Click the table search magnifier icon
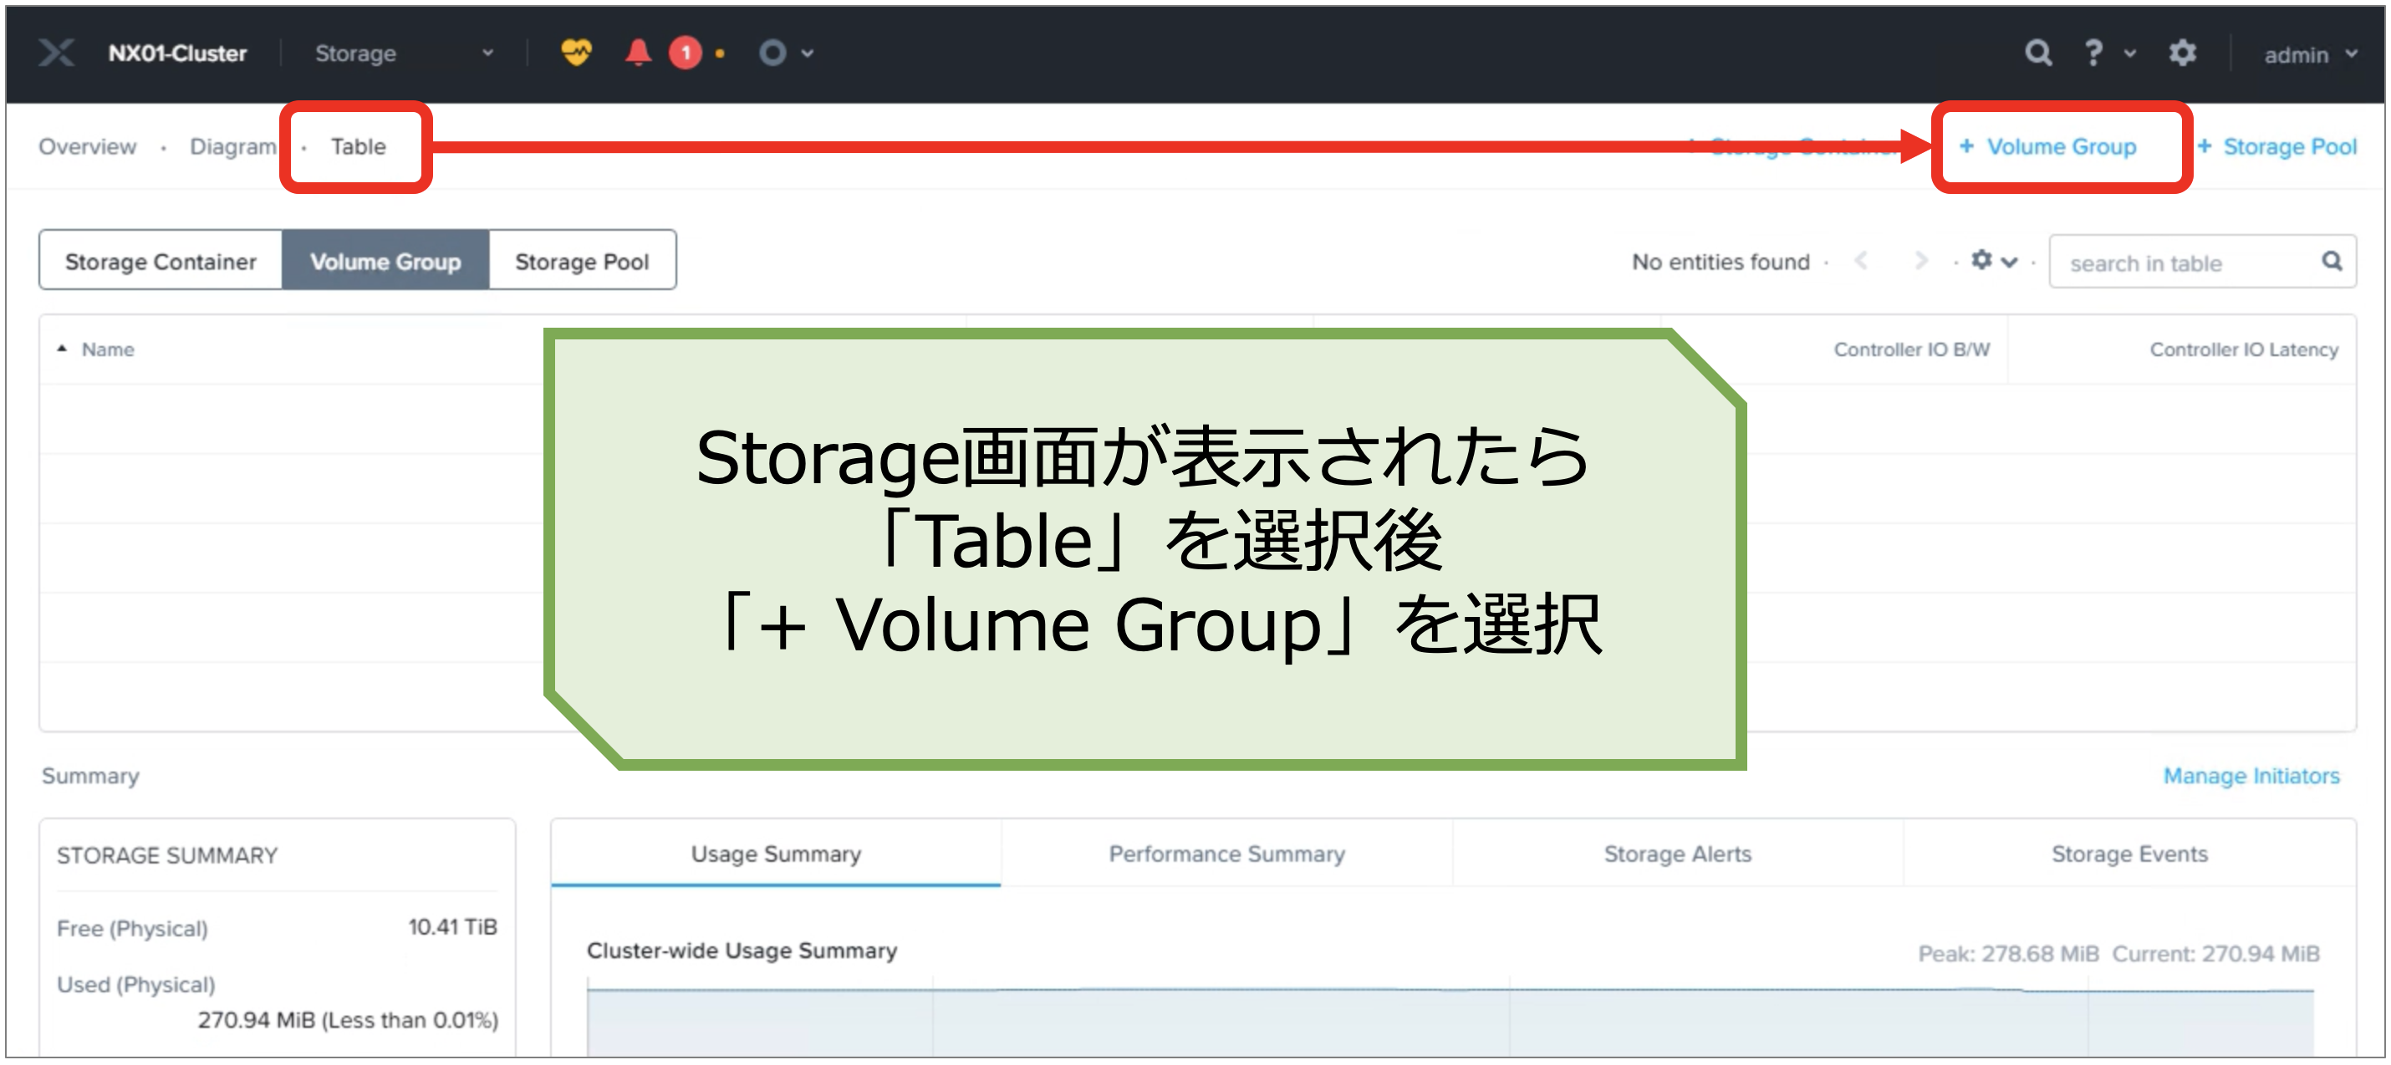2391x1065 pixels. coord(2332,262)
